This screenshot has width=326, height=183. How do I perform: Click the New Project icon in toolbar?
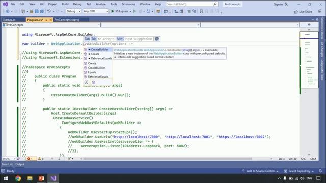pos(23,11)
